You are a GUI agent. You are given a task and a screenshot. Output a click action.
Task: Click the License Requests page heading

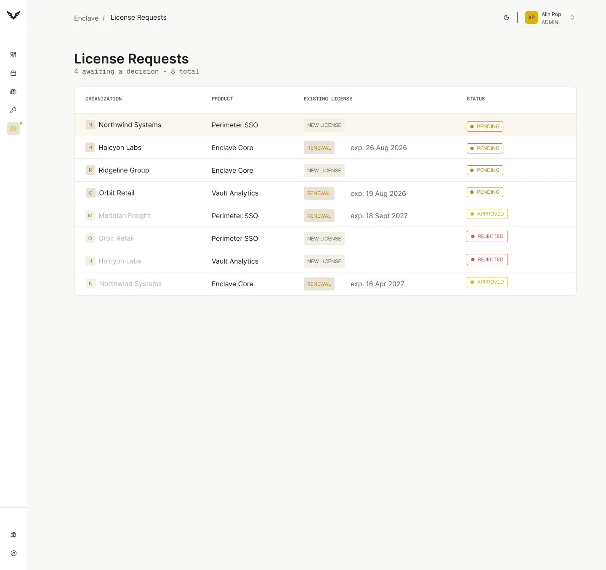click(x=131, y=59)
